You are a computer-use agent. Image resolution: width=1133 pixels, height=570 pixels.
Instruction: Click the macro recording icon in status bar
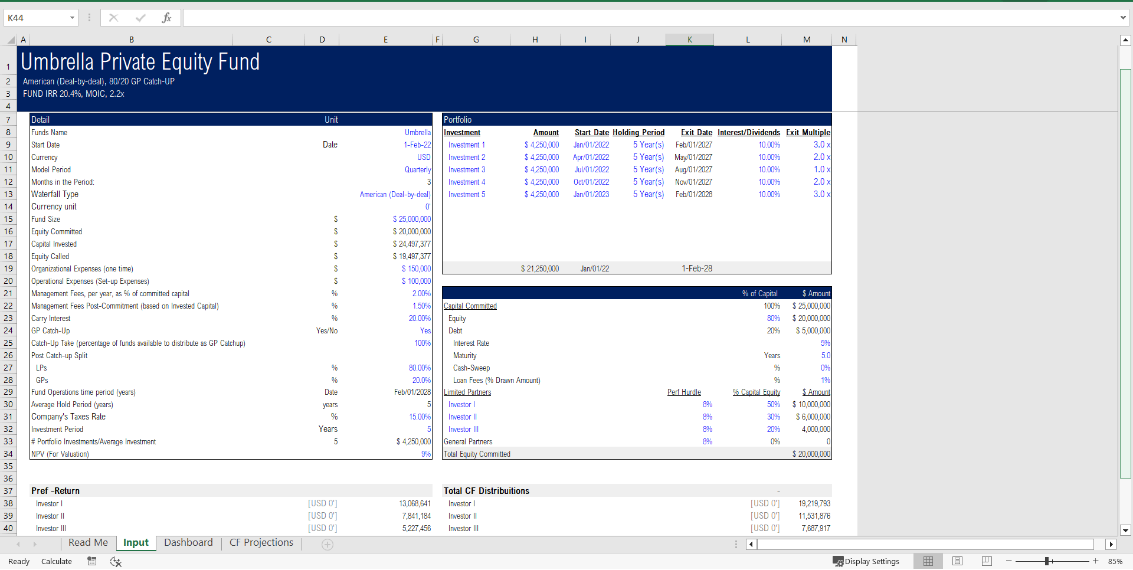click(x=91, y=561)
